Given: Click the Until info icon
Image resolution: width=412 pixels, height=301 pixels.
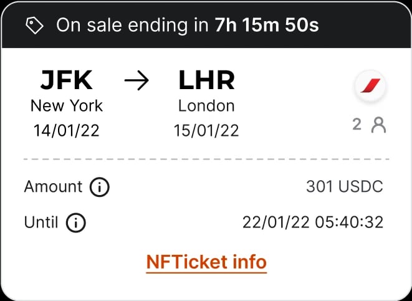Looking at the screenshot, I should click(x=76, y=222).
